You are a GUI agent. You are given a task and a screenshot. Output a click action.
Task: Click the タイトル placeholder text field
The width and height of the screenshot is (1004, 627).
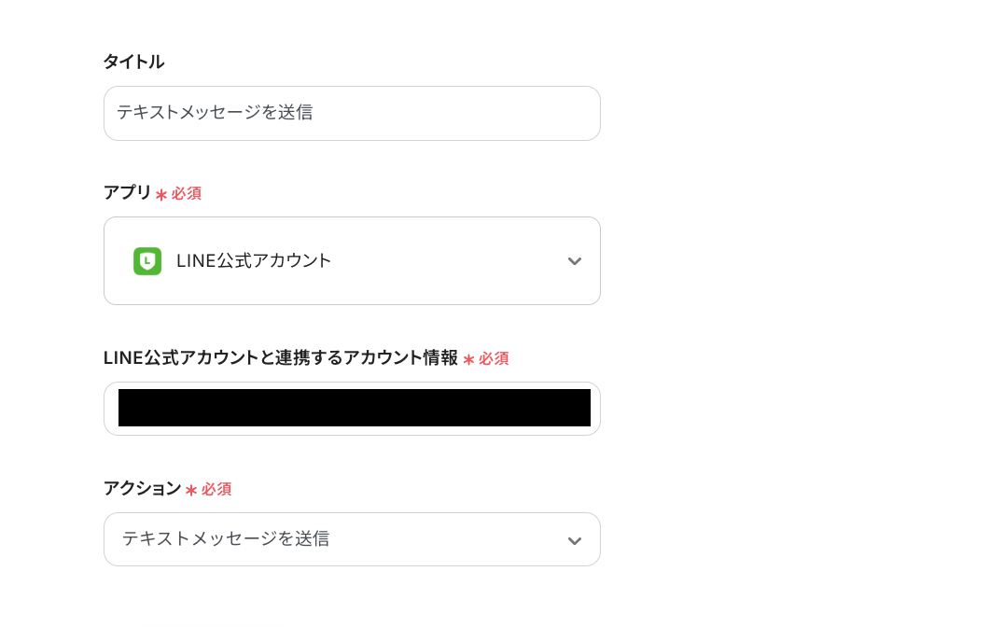pos(352,113)
